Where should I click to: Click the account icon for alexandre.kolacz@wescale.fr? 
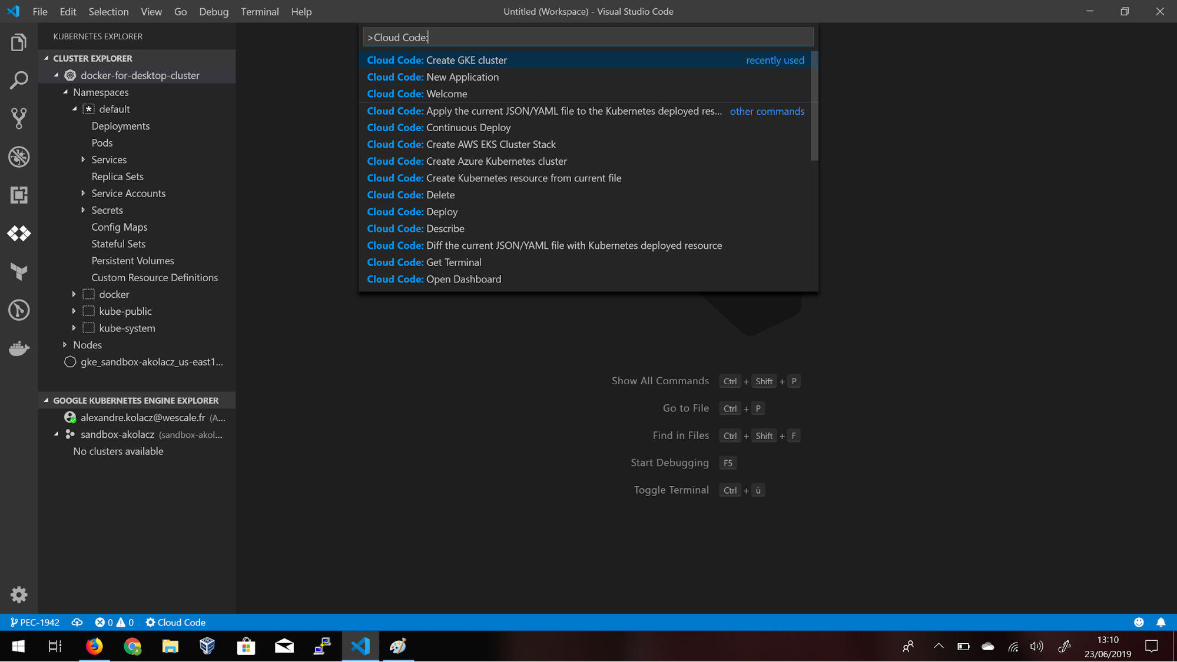70,417
